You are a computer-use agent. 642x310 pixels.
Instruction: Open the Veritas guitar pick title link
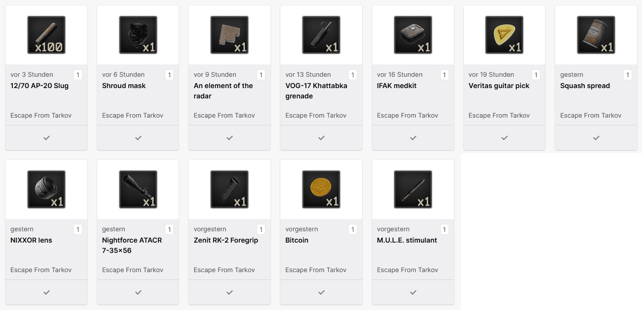pyautogui.click(x=499, y=86)
